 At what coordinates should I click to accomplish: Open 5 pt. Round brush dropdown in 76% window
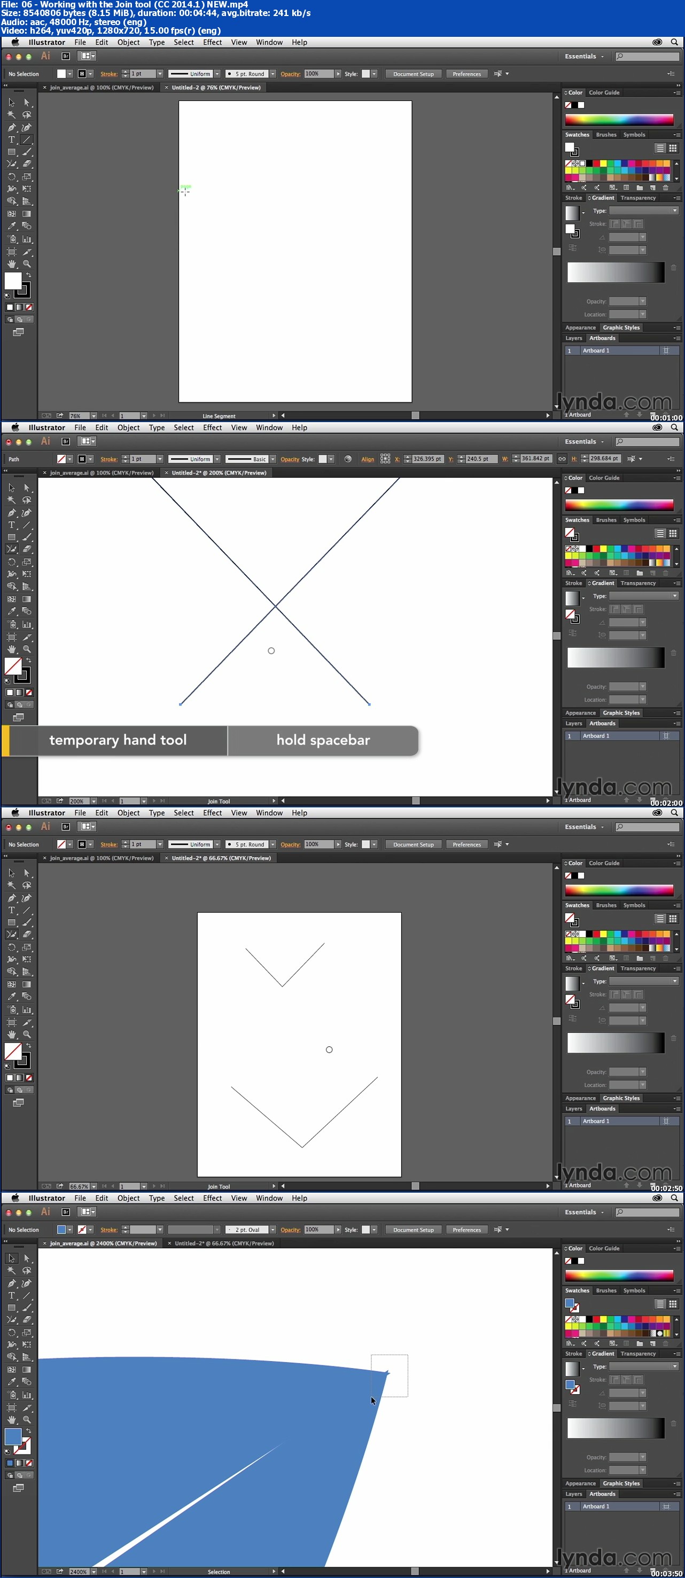coord(273,74)
